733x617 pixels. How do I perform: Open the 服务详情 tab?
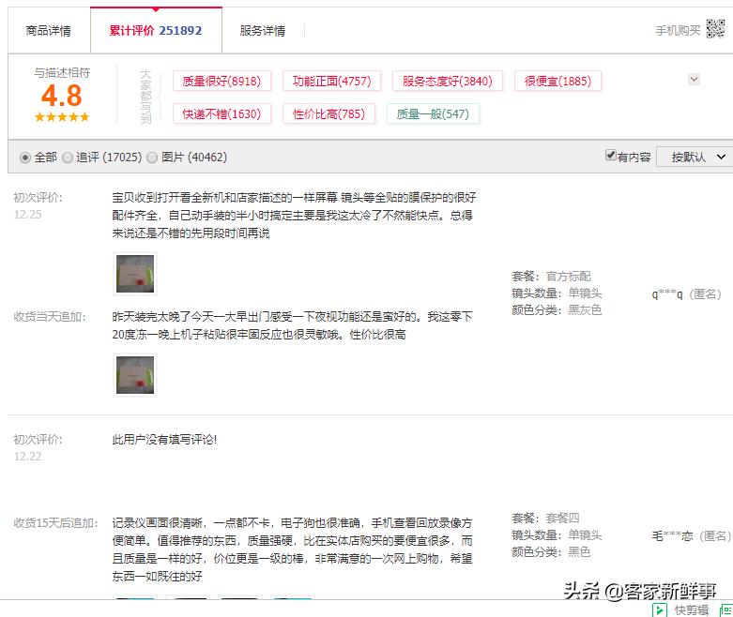[262, 31]
